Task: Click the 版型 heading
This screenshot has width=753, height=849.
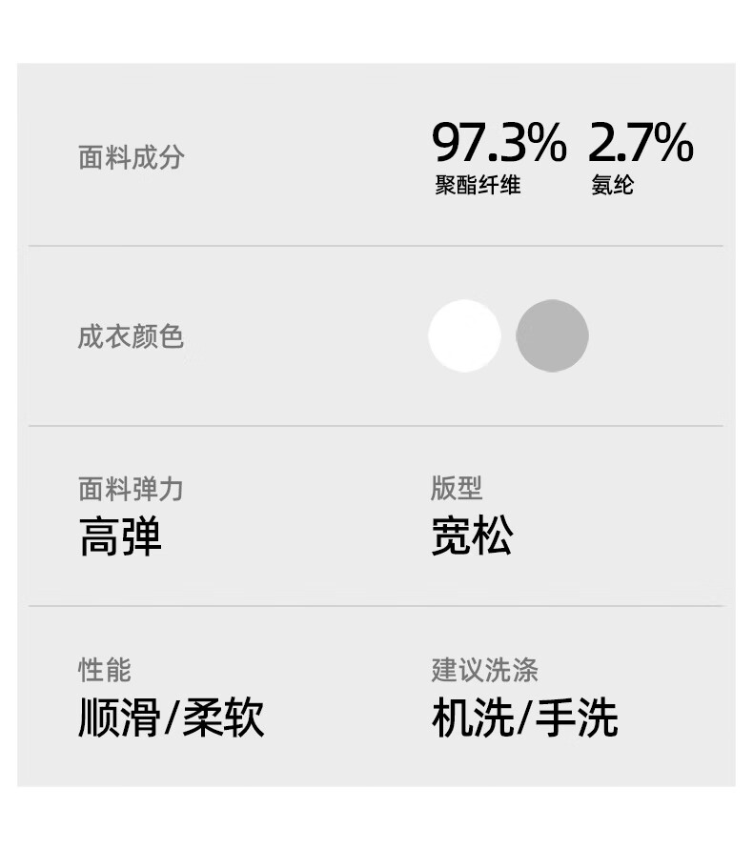Action: point(457,488)
